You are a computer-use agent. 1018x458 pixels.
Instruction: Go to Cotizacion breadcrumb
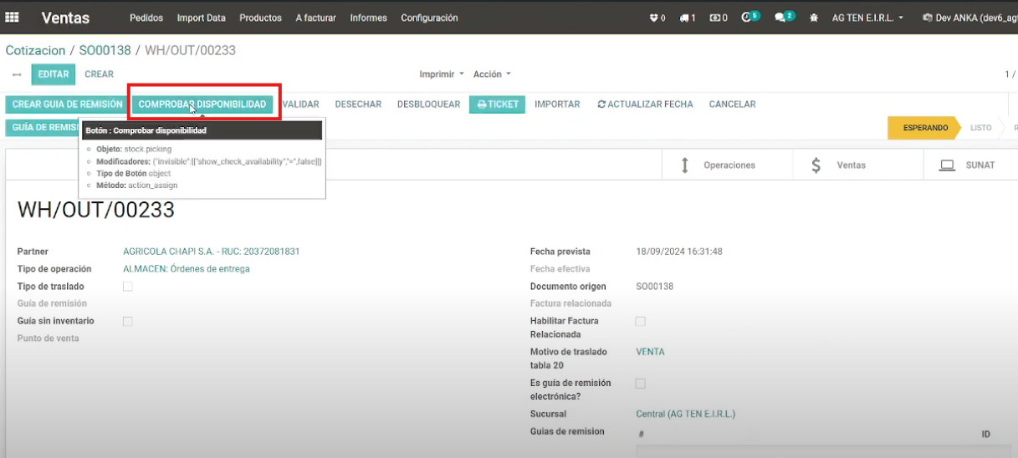pos(35,50)
